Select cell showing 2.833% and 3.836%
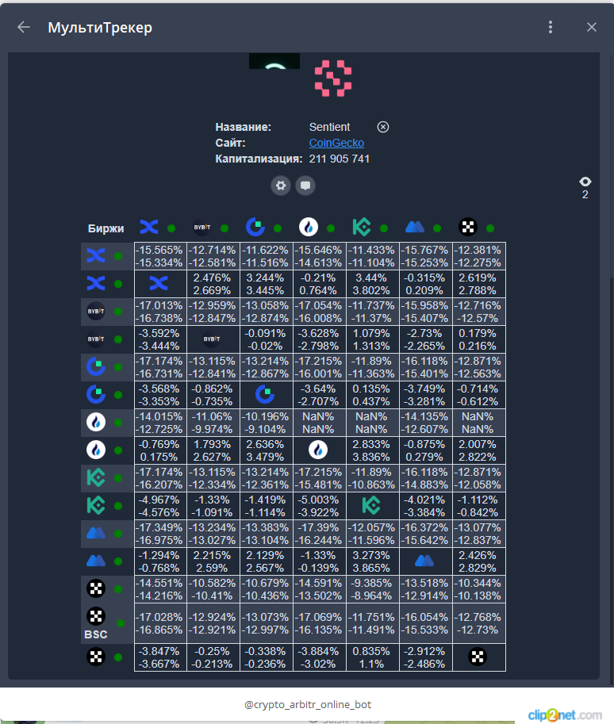Image resolution: width=614 pixels, height=724 pixels. point(372,450)
